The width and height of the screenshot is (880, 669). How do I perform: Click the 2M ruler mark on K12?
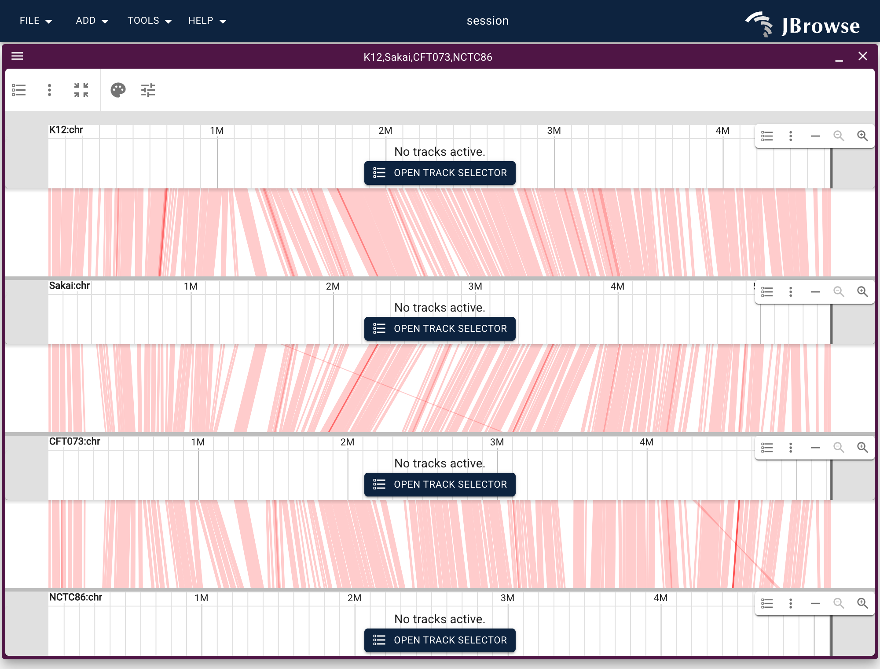385,131
